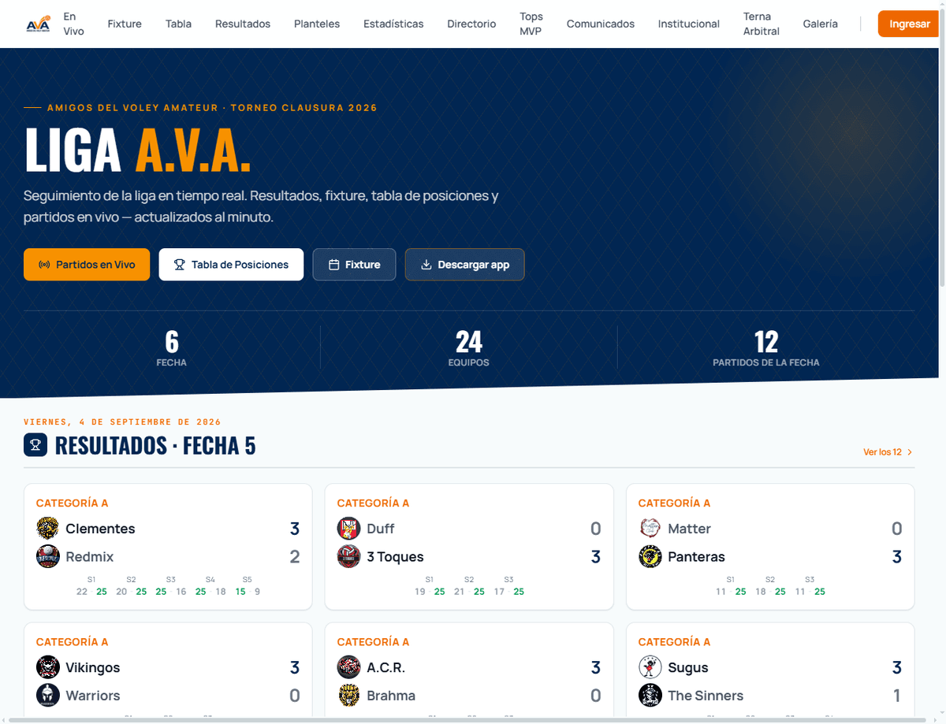The width and height of the screenshot is (946, 724).
Task: Click the Clementes team logo
Action: point(48,529)
